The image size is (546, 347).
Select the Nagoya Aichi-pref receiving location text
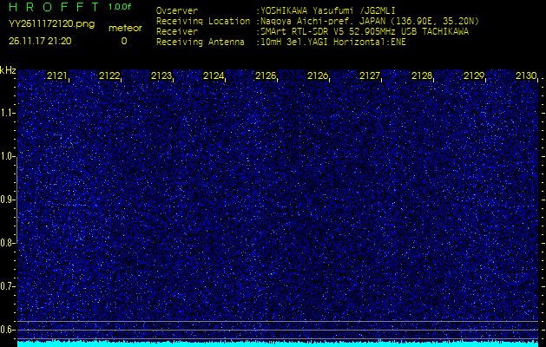pos(365,21)
